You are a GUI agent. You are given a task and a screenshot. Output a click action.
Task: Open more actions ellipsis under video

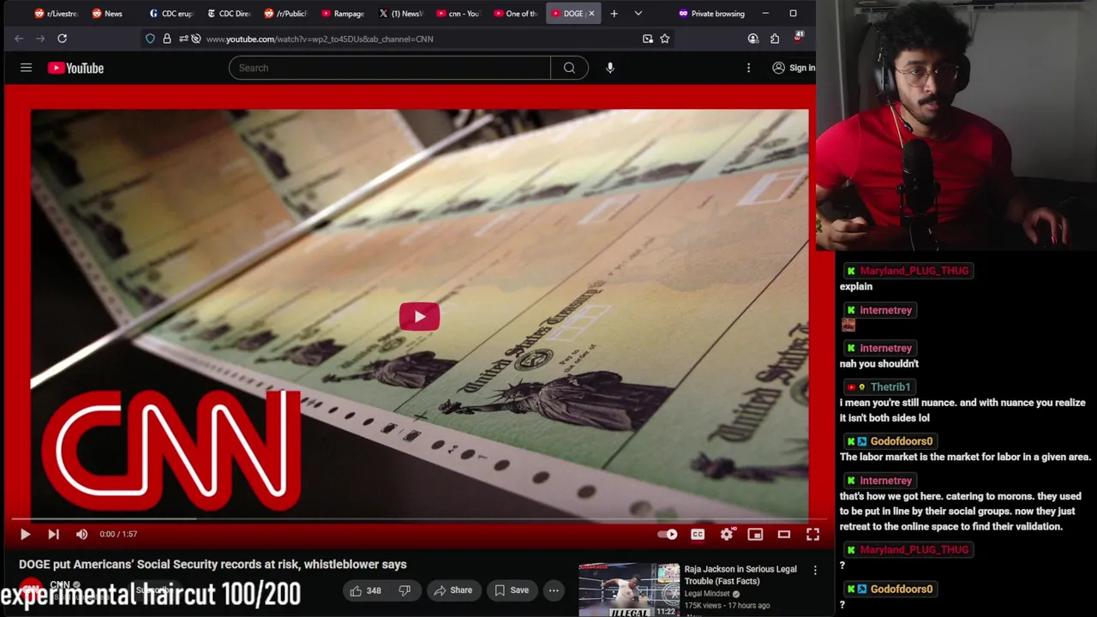(x=554, y=590)
